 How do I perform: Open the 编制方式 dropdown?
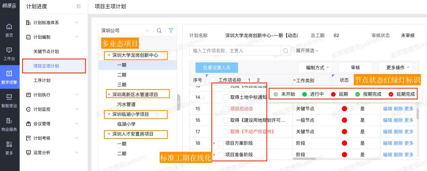pyautogui.click(x=315, y=68)
